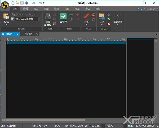Screen dimensions: 159x128
Task: Click line 1 in the editor
Action: (66, 43)
